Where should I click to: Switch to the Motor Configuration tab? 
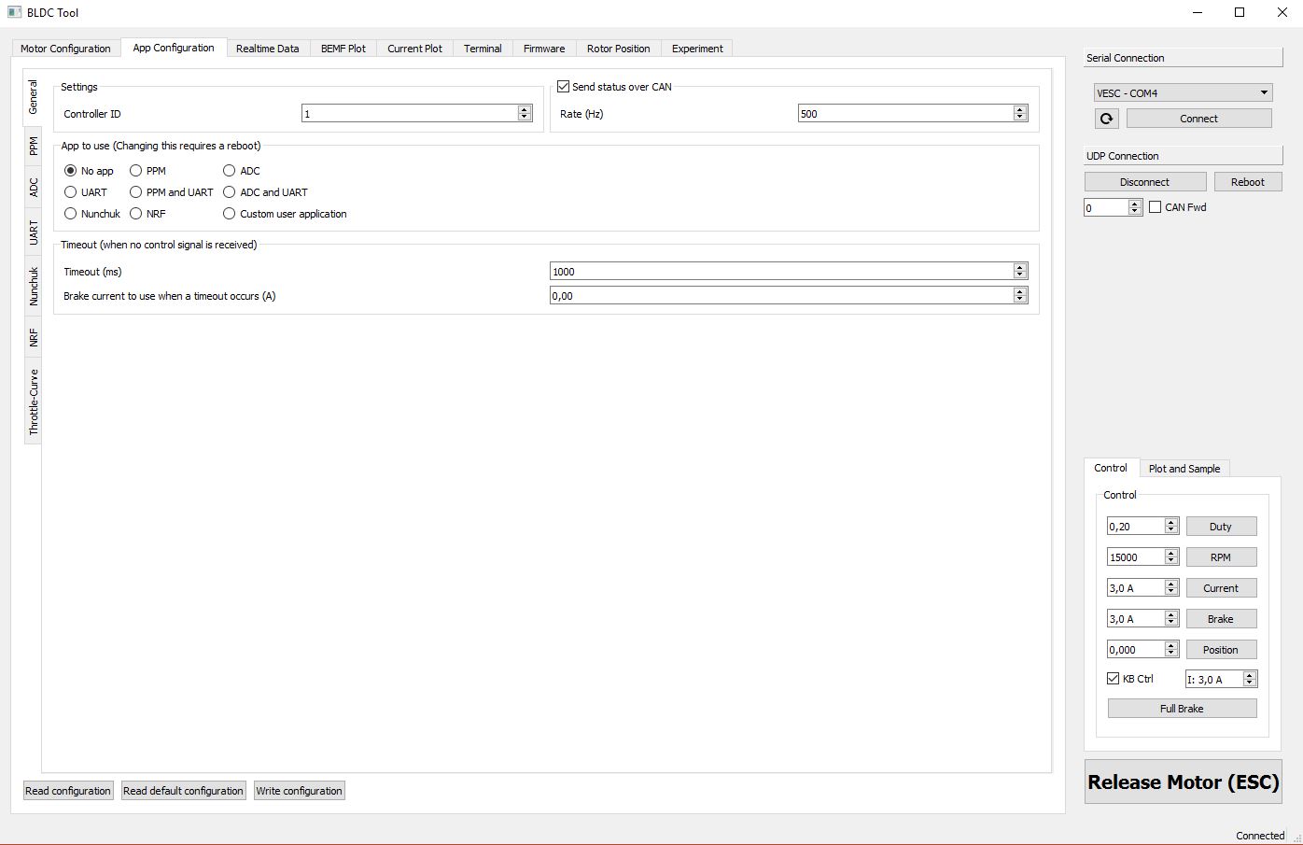pos(65,49)
